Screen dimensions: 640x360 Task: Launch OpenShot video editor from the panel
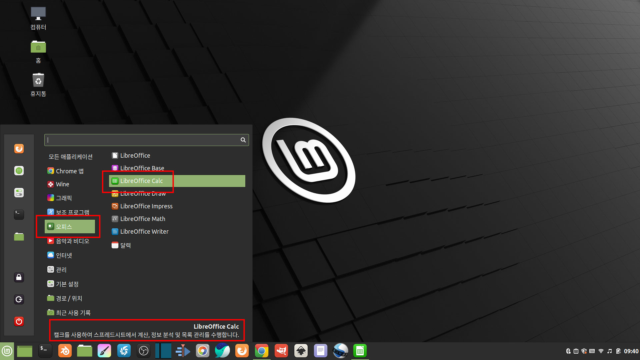[x=340, y=351]
